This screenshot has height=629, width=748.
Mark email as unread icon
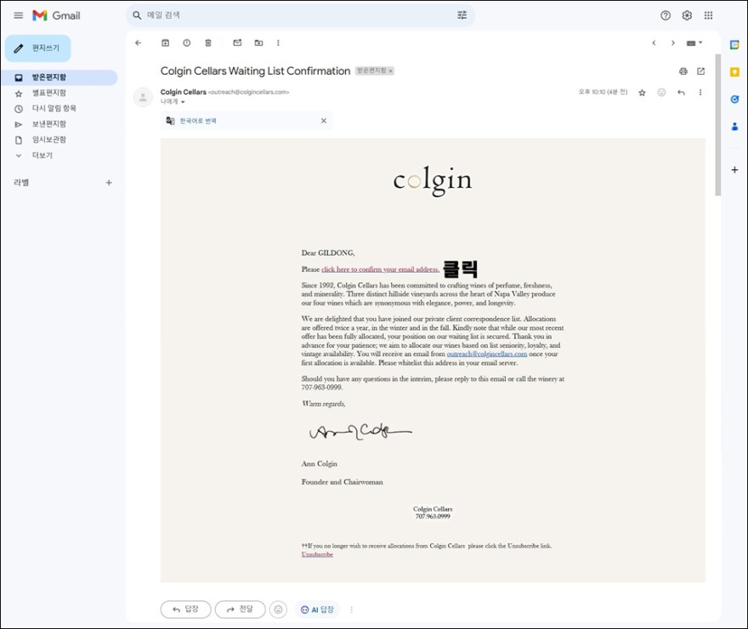tap(237, 42)
